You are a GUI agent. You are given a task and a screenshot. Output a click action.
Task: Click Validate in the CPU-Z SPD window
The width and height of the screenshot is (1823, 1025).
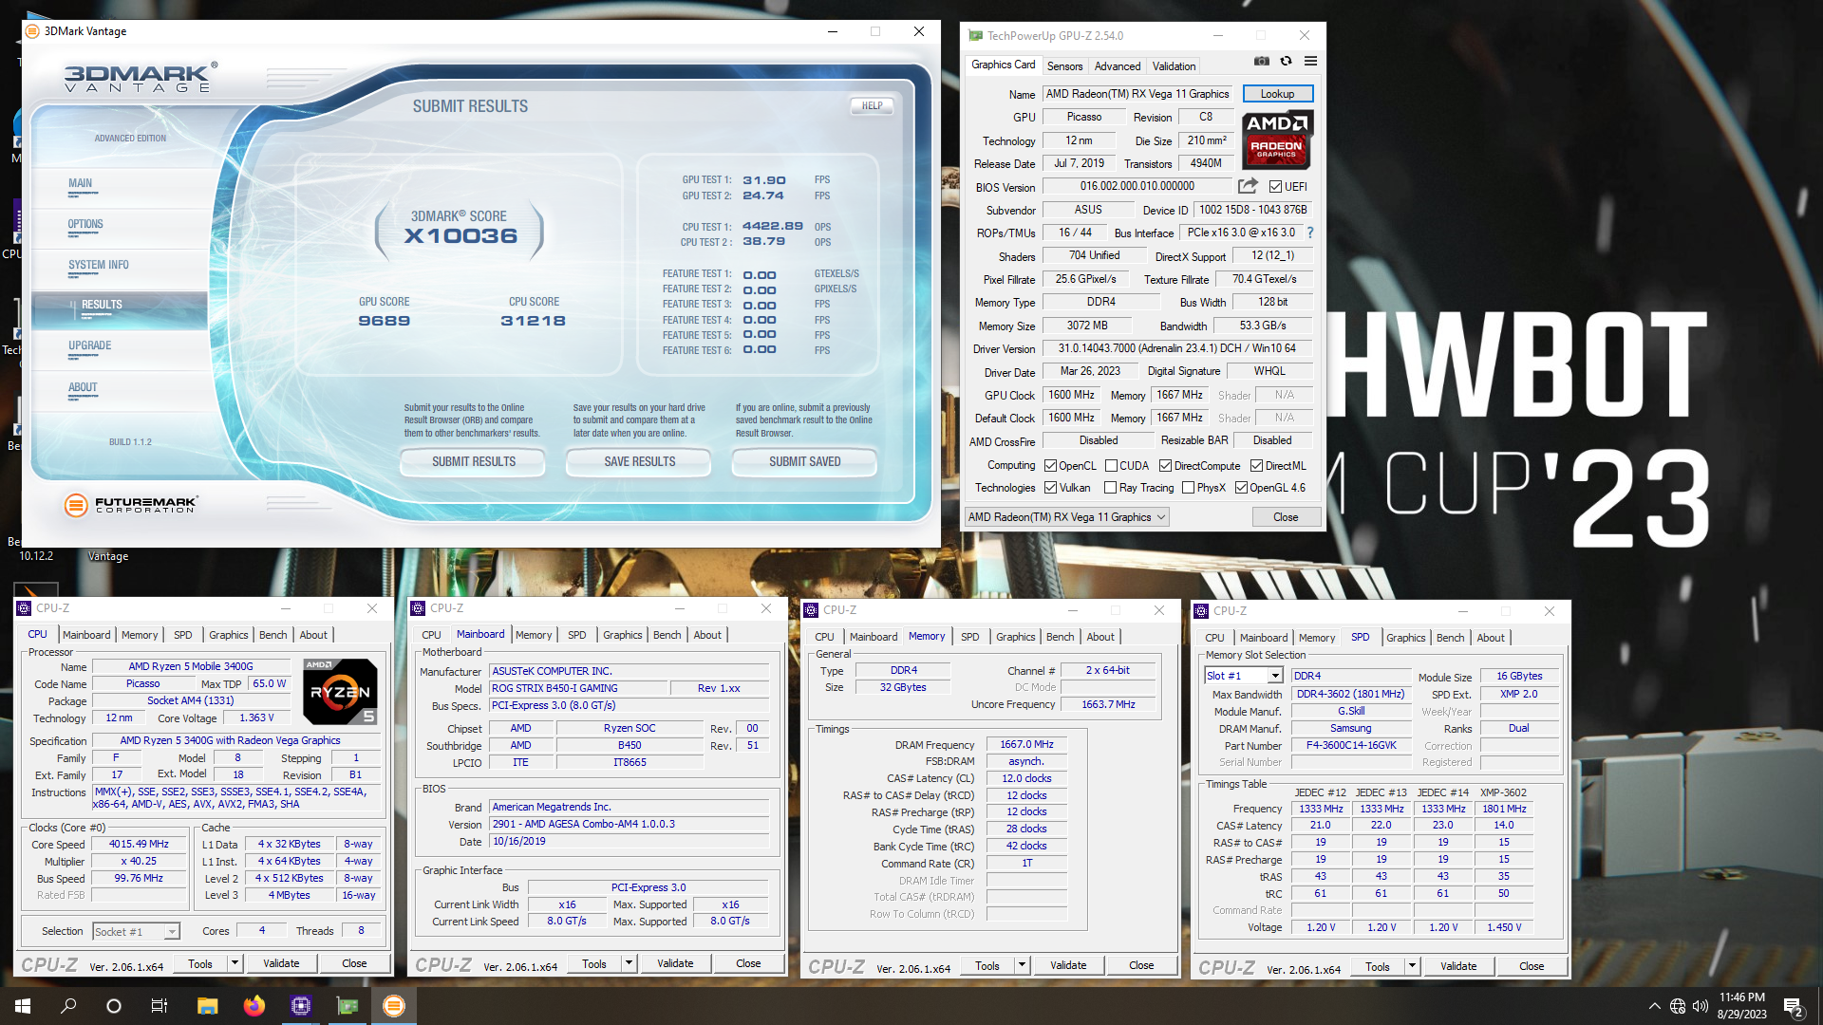pos(1458,966)
